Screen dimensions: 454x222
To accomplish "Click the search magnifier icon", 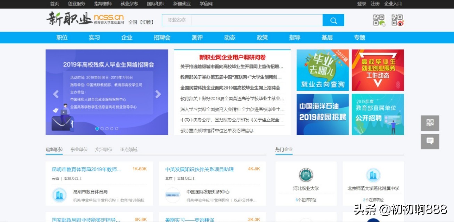I will click(333, 20).
